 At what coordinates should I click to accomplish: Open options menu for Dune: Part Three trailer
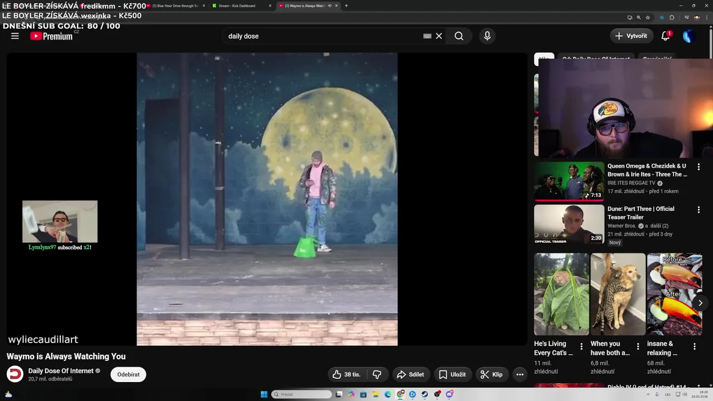point(699,210)
